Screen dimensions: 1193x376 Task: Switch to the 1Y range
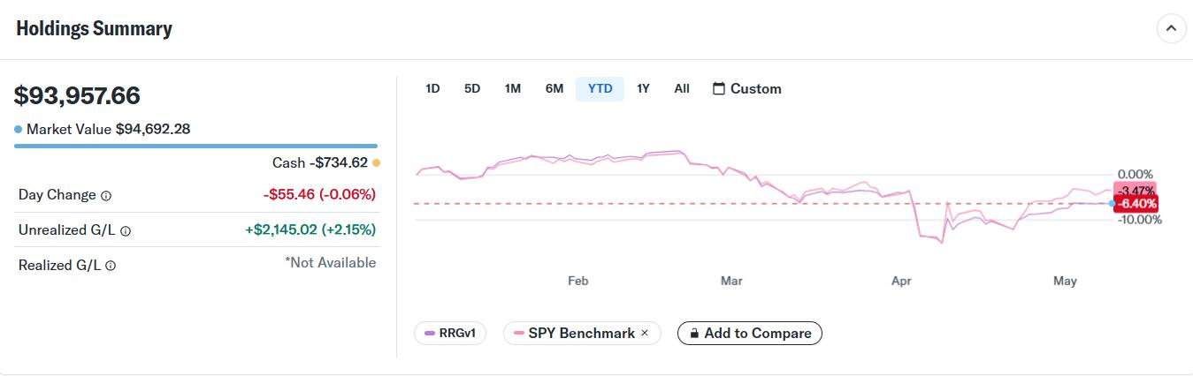[643, 89]
